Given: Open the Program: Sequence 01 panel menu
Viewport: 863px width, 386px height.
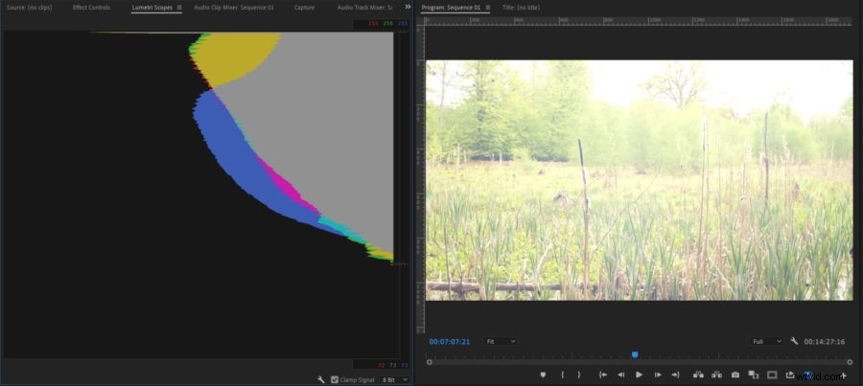Looking at the screenshot, I should pyautogui.click(x=486, y=8).
